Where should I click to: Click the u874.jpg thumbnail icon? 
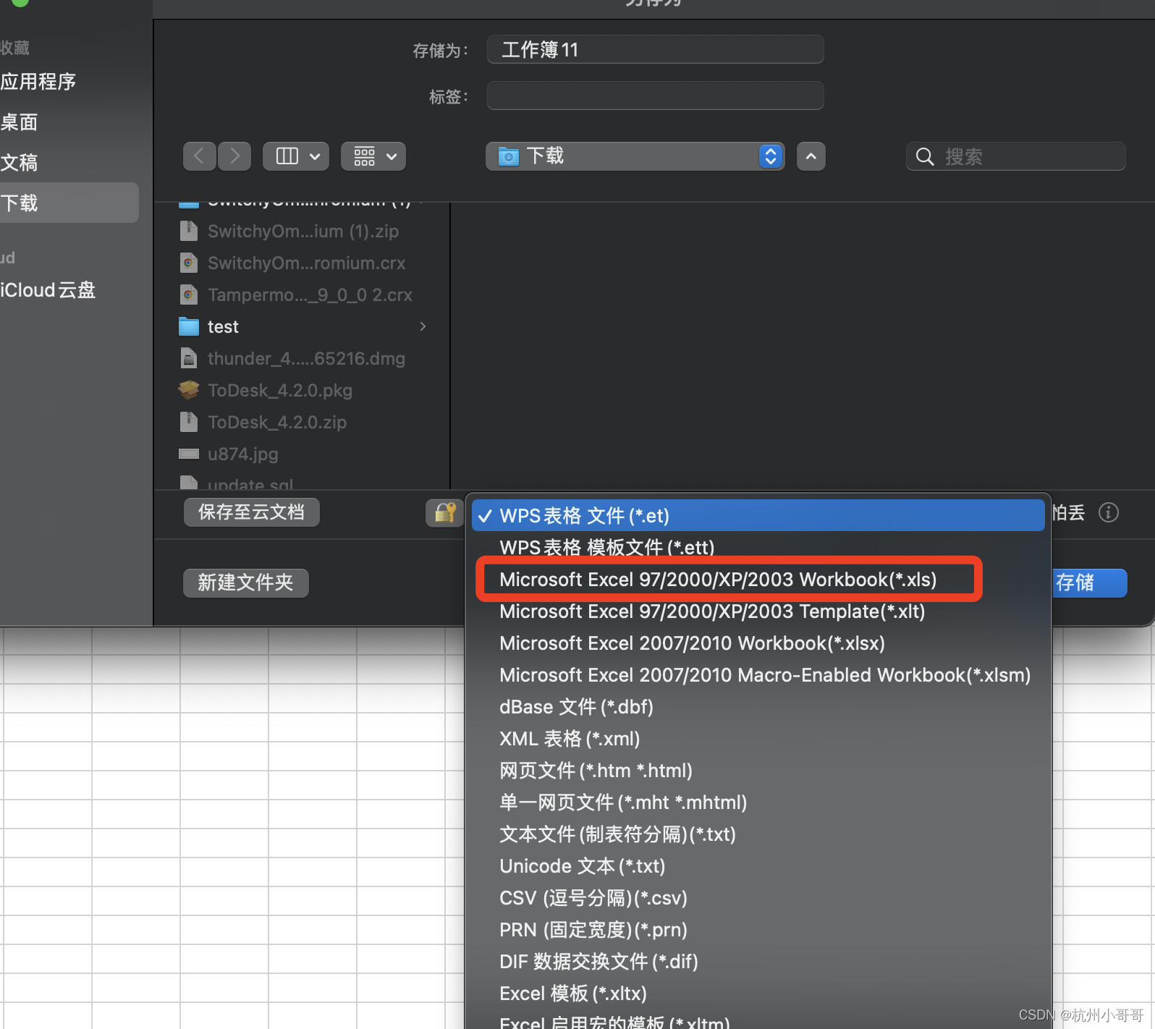[x=189, y=454]
